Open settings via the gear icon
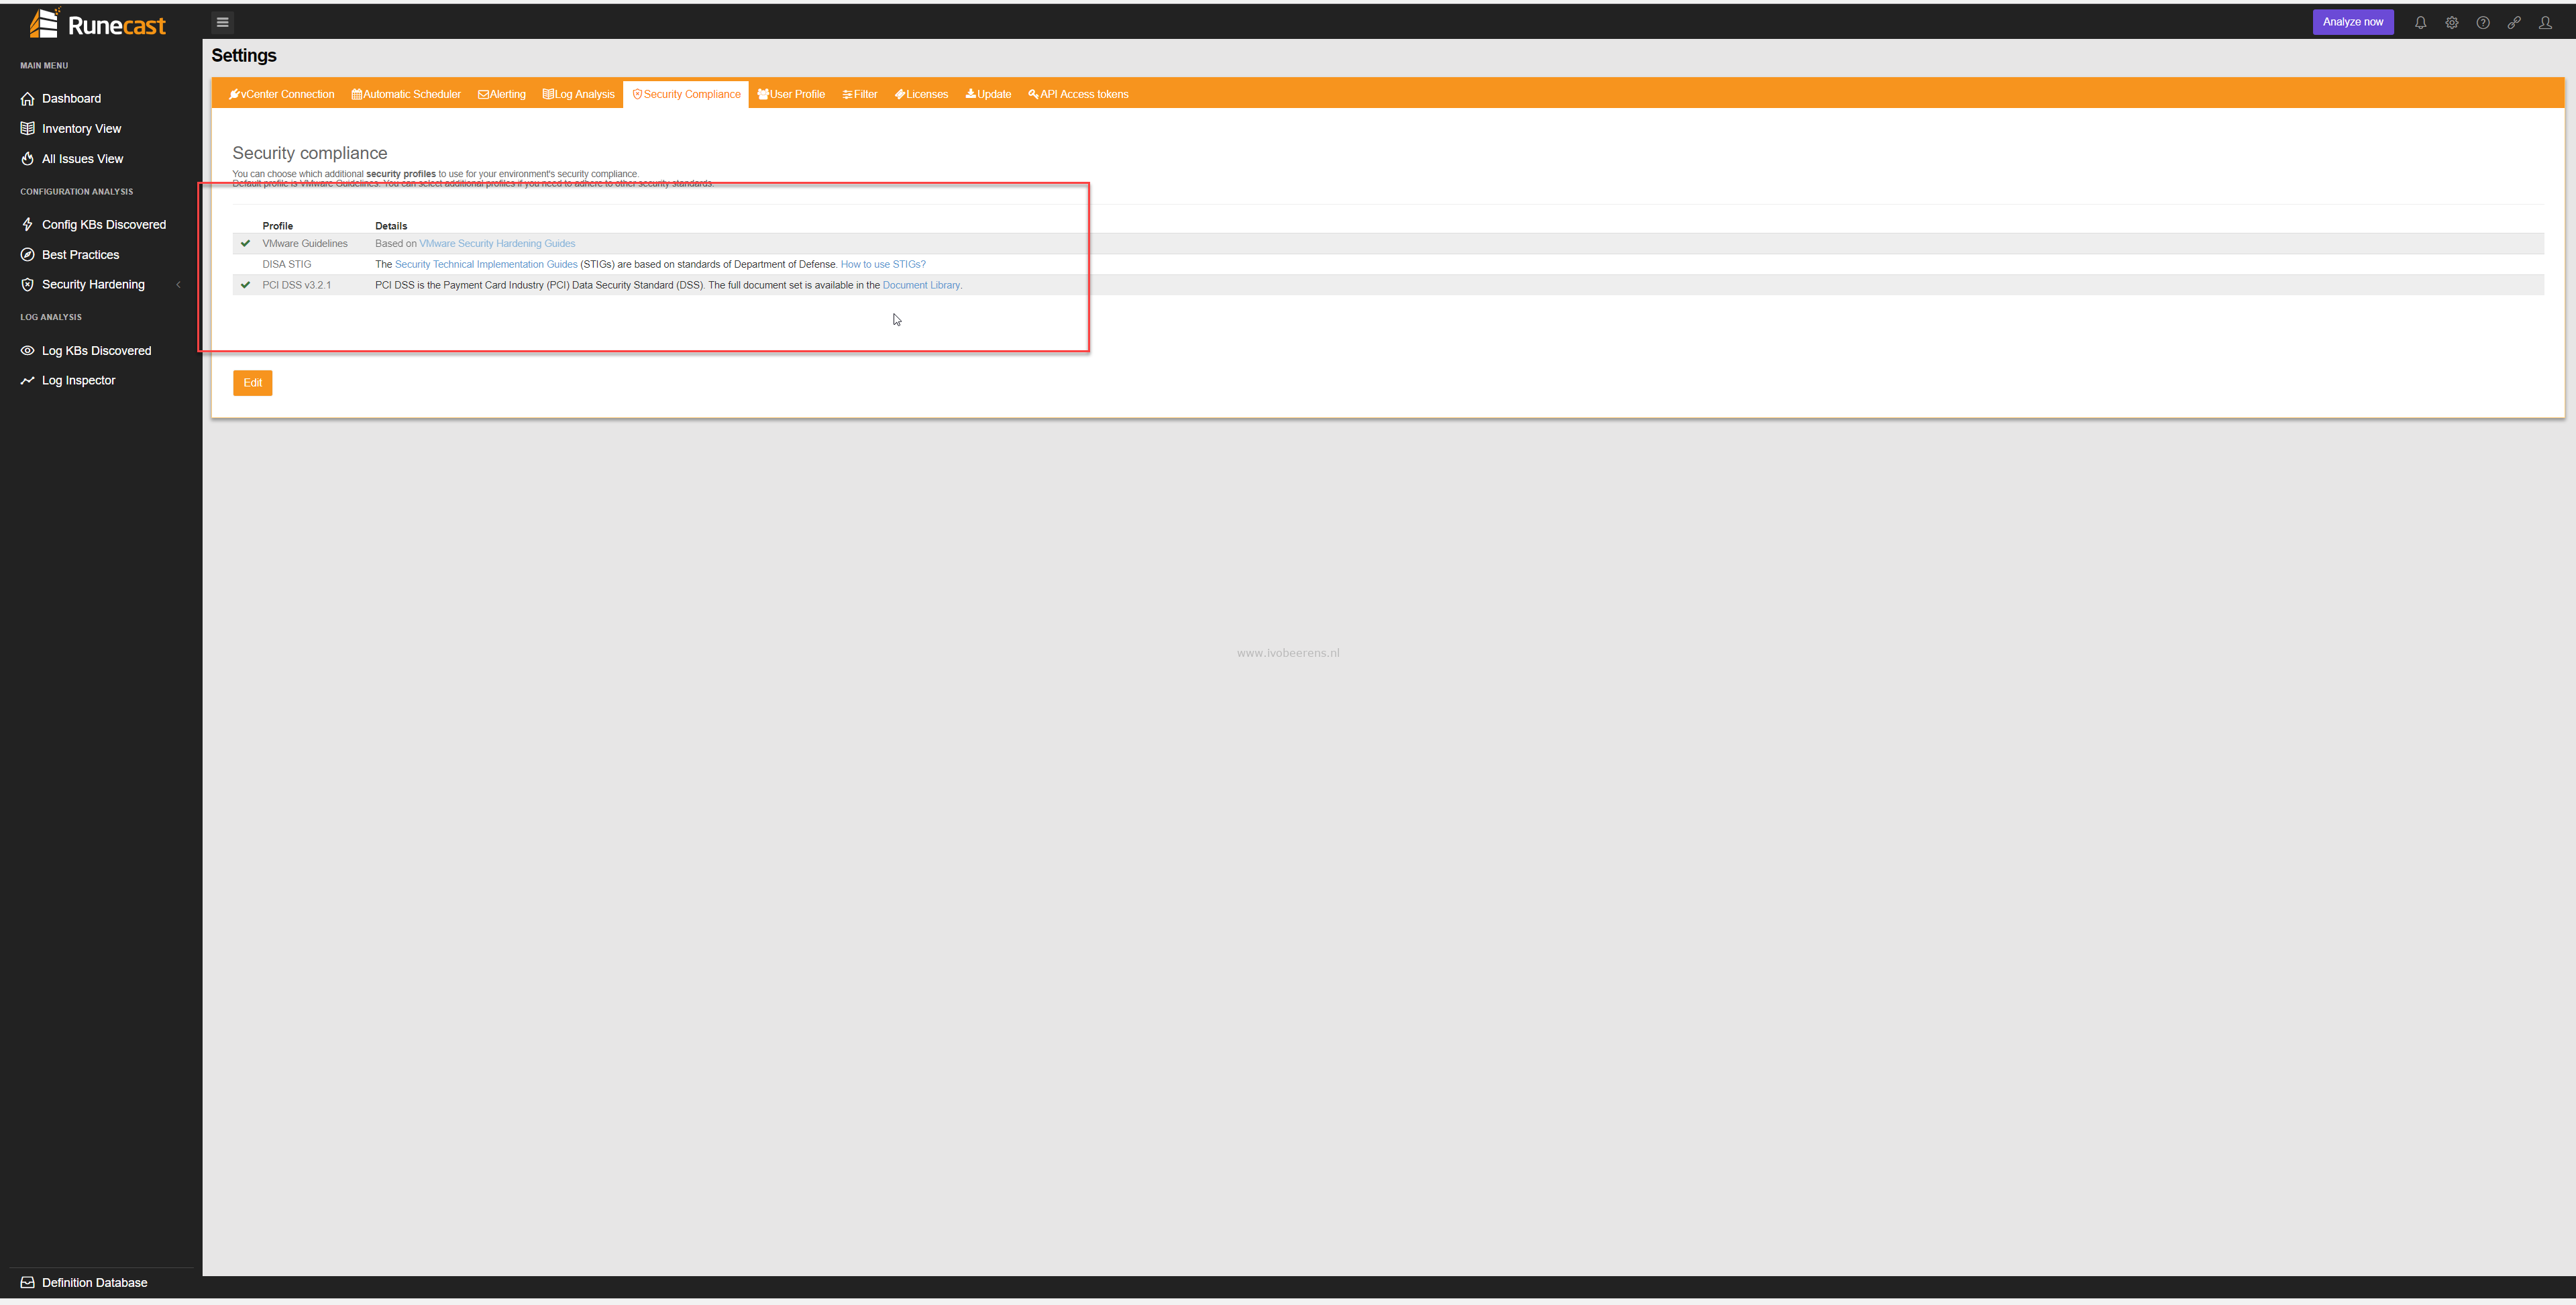This screenshot has height=1305, width=2576. 2451,22
